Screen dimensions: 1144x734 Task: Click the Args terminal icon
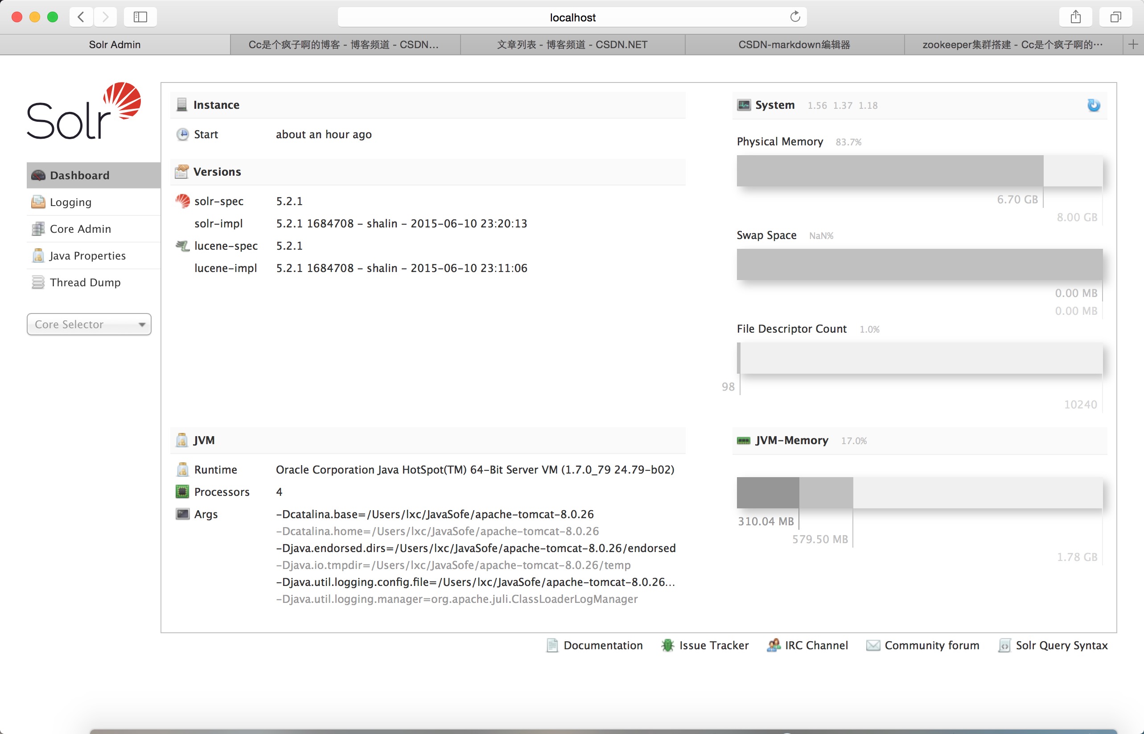click(182, 514)
